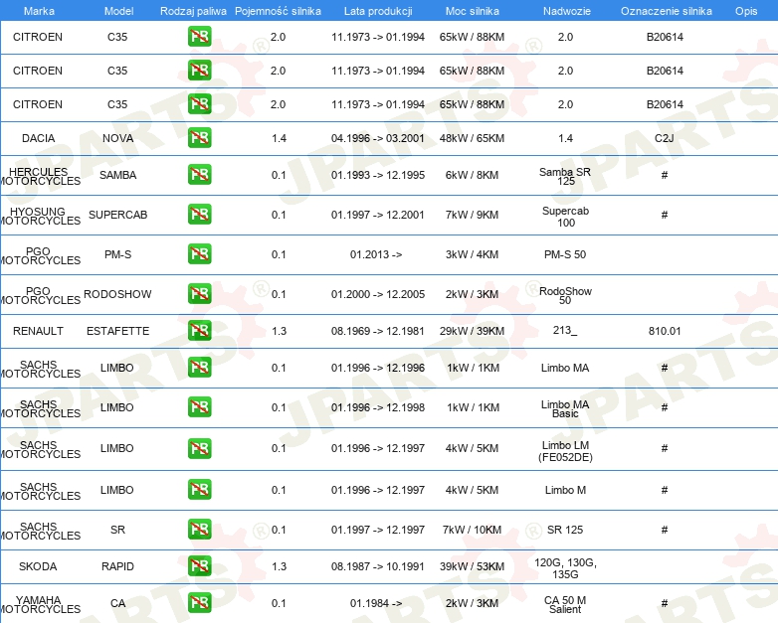
Task: Click the Marka column header
Action: (39, 11)
